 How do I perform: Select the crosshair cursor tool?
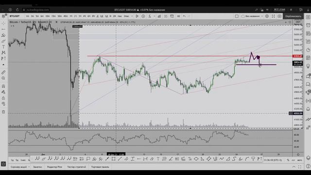pyautogui.click(x=3, y=23)
